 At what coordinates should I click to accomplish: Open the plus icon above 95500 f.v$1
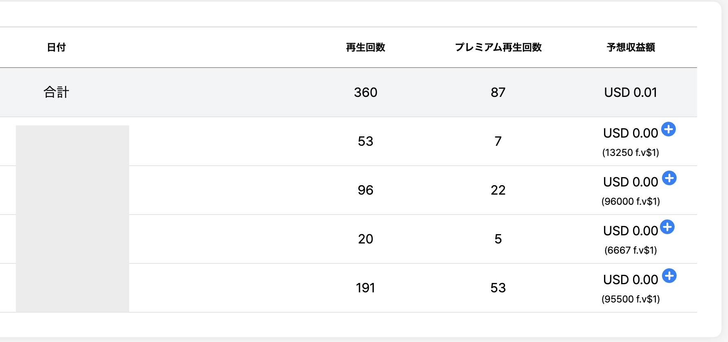tap(669, 276)
